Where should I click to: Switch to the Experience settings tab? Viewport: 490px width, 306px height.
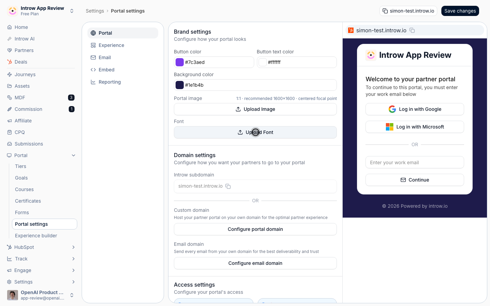tap(123, 45)
